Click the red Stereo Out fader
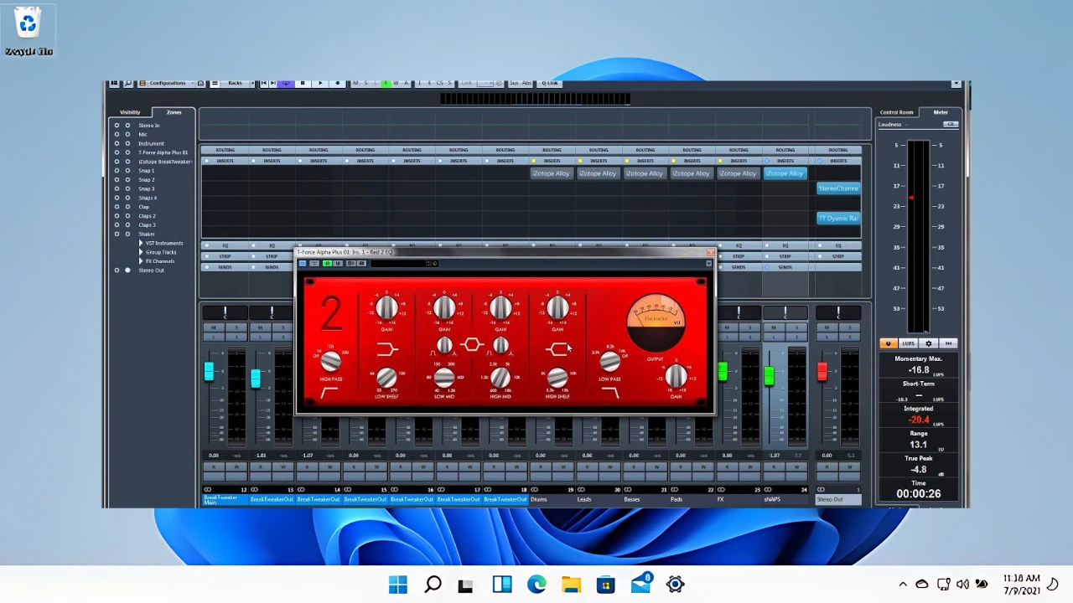The image size is (1073, 603). pyautogui.click(x=822, y=371)
